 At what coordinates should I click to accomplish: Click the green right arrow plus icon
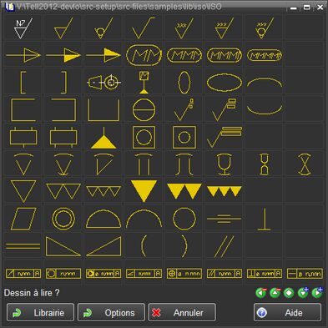317,293
